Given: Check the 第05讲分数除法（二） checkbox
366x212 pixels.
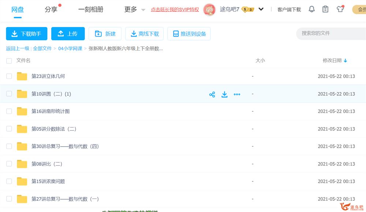Looking at the screenshot, I should [9, 129].
